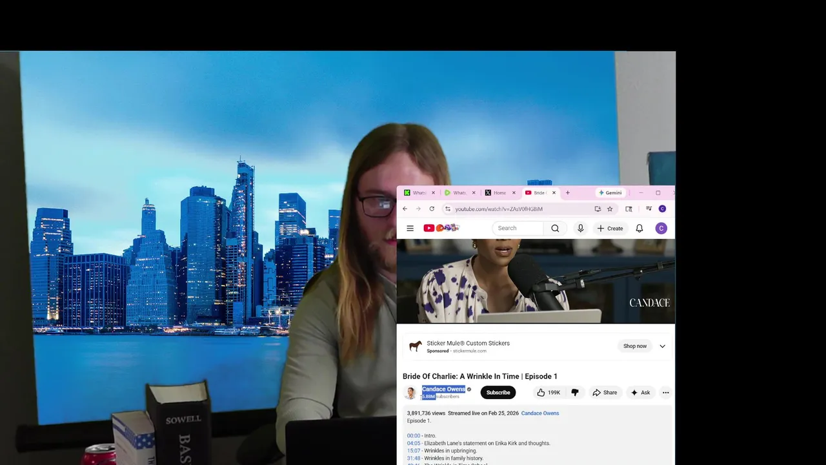Open the YouTube hamburger guide menu

(410, 228)
